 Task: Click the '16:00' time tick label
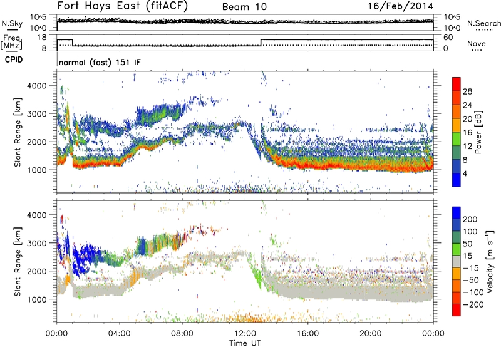tap(307, 334)
